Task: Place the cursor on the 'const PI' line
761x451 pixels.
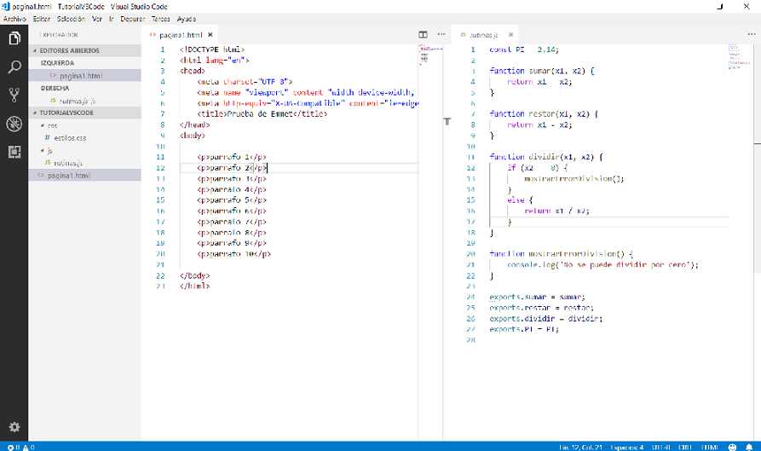Action: (x=524, y=49)
